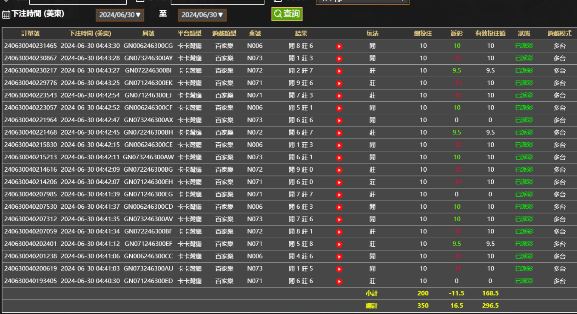Click play icon for round GN006246300CF
Image resolution: width=577 pixels, height=314 pixels.
[x=339, y=108]
